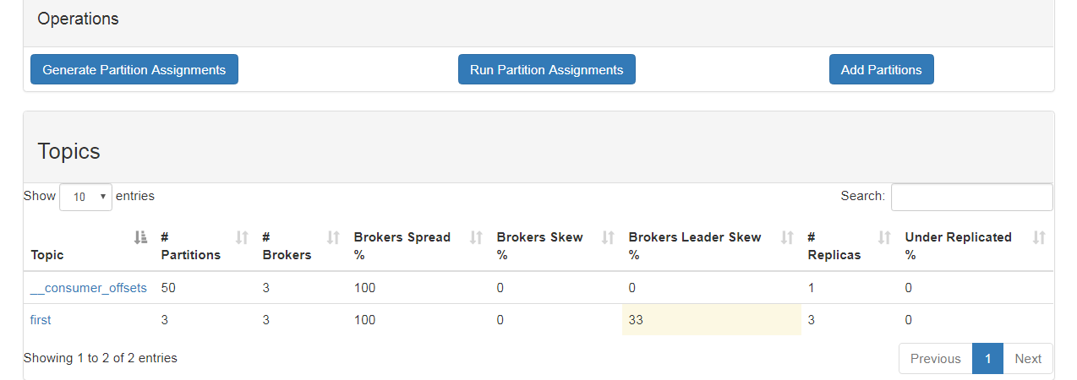The image size is (1077, 380).
Task: Click Brokers Leader Skew % sort icon
Action: (x=787, y=237)
